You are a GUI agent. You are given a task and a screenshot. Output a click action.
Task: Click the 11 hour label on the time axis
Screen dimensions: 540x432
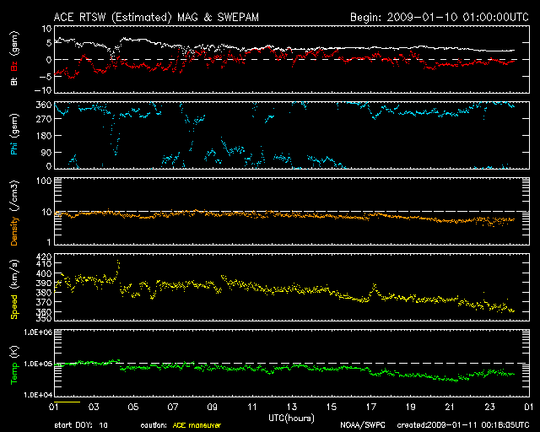pos(252,408)
